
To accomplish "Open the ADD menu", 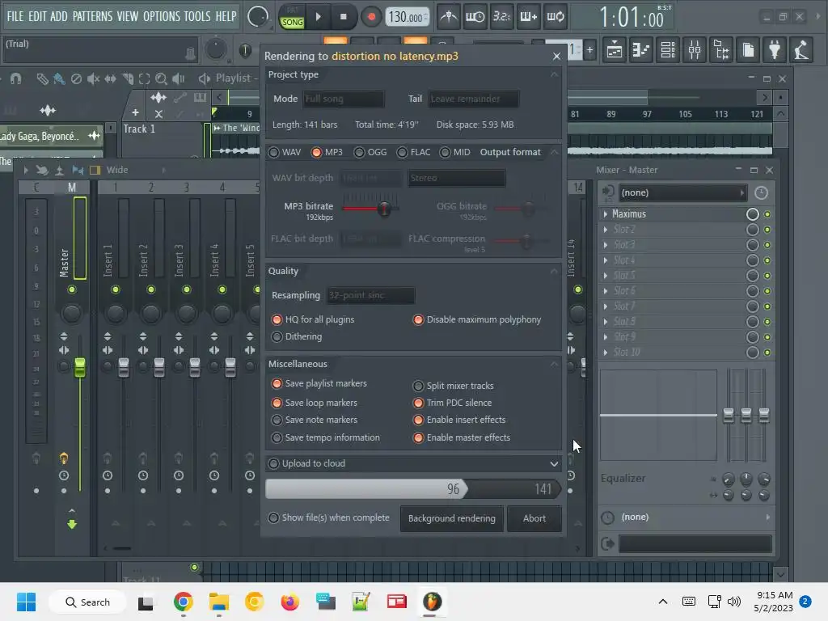I will (58, 16).
